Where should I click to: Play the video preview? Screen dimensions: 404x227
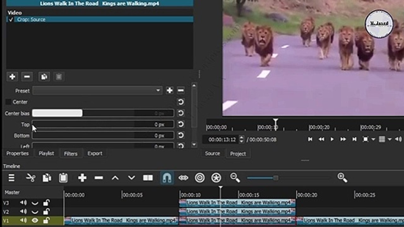click(332, 139)
